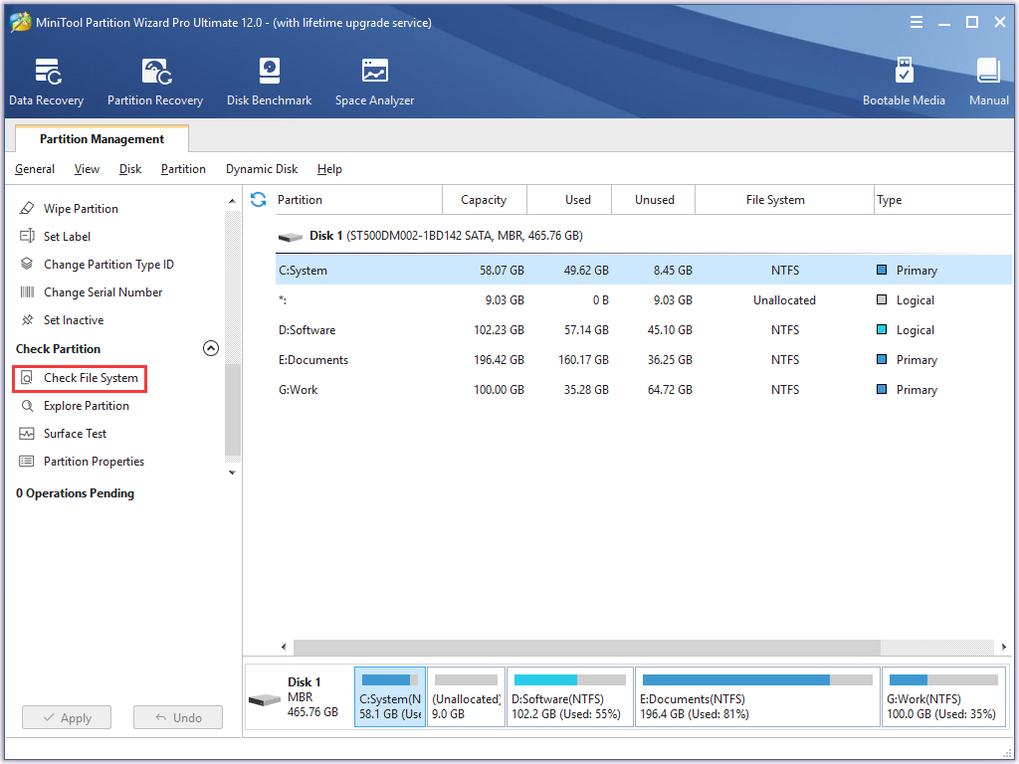Click Set Label option
Image resolution: width=1019 pixels, height=764 pixels.
pos(67,237)
